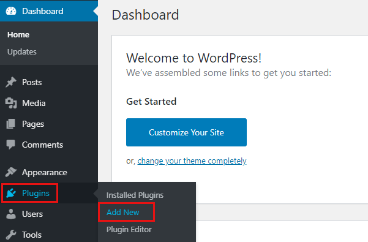
Task: Choose Add New in Plugins flyout
Action: coord(123,212)
